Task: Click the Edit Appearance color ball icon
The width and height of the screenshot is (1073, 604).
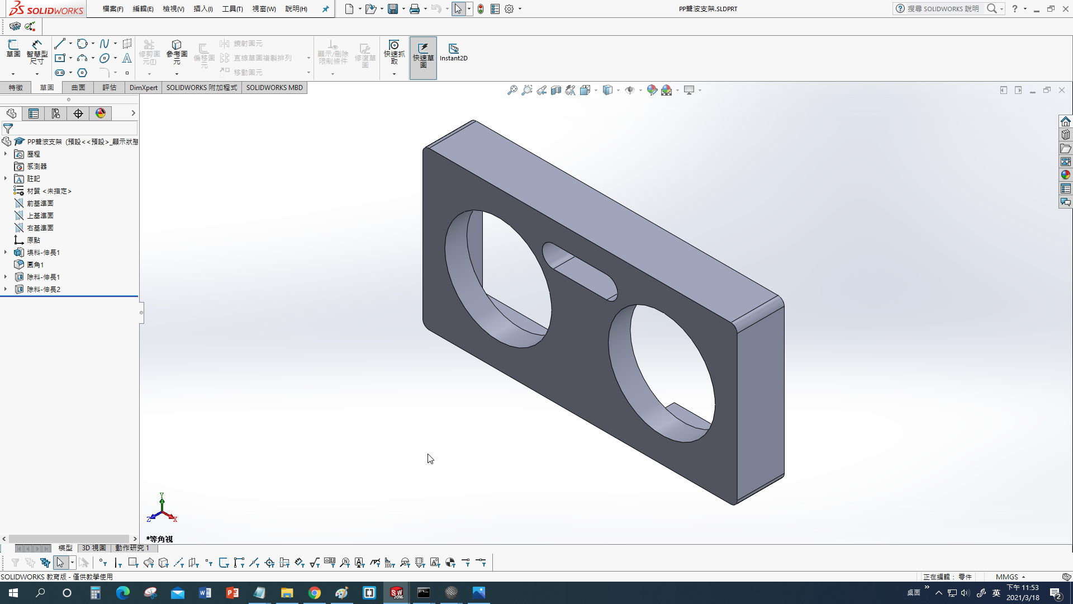Action: pos(652,90)
